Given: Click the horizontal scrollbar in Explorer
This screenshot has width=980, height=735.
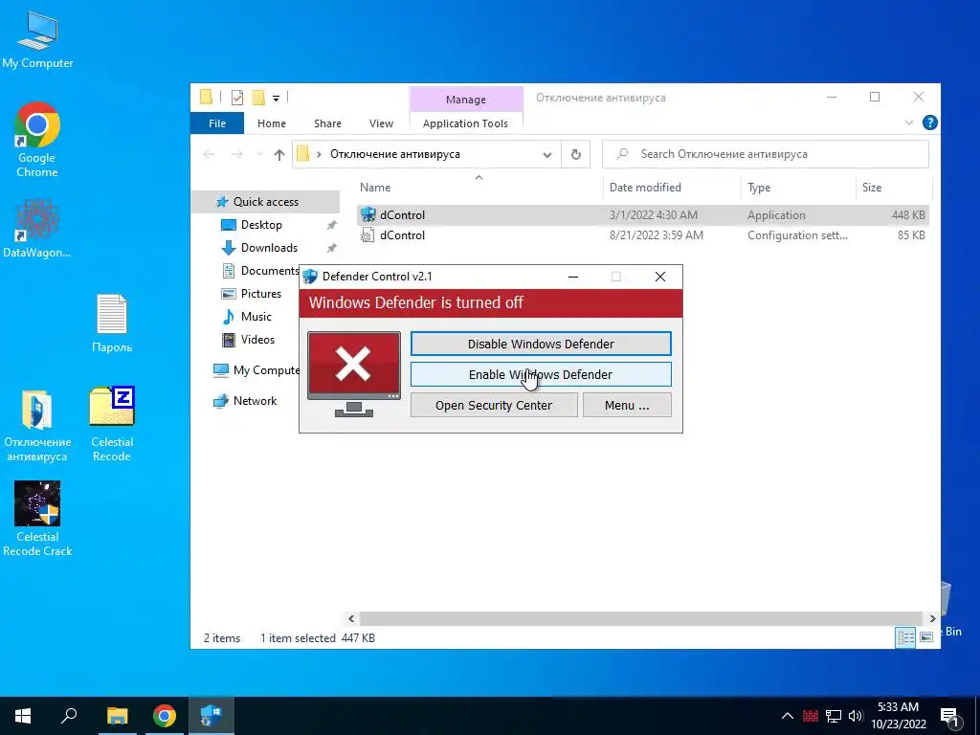Looking at the screenshot, I should [641, 619].
